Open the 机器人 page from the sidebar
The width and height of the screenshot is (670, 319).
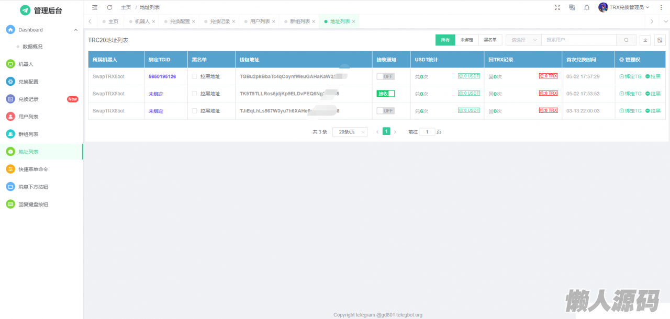pos(26,64)
